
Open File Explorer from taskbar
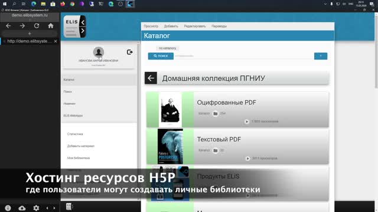pos(43,4)
